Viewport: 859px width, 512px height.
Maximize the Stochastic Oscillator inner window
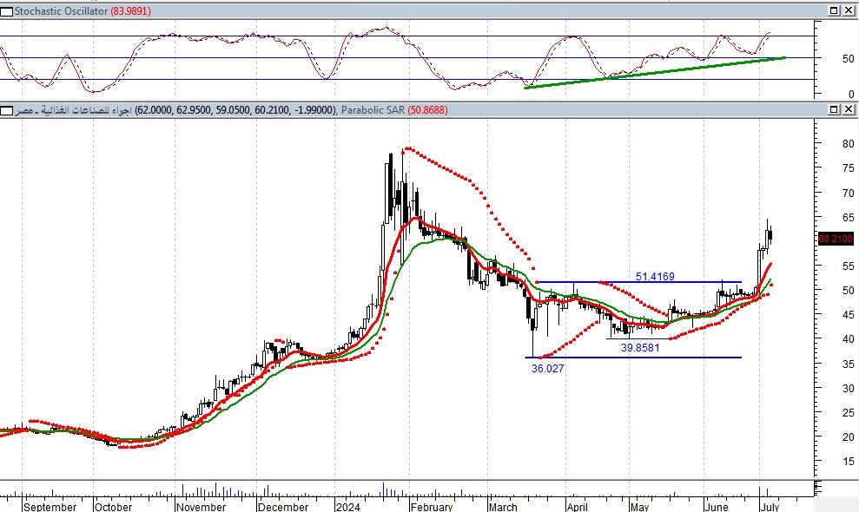(x=832, y=10)
